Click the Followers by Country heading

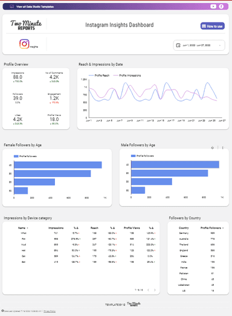pos(185,218)
